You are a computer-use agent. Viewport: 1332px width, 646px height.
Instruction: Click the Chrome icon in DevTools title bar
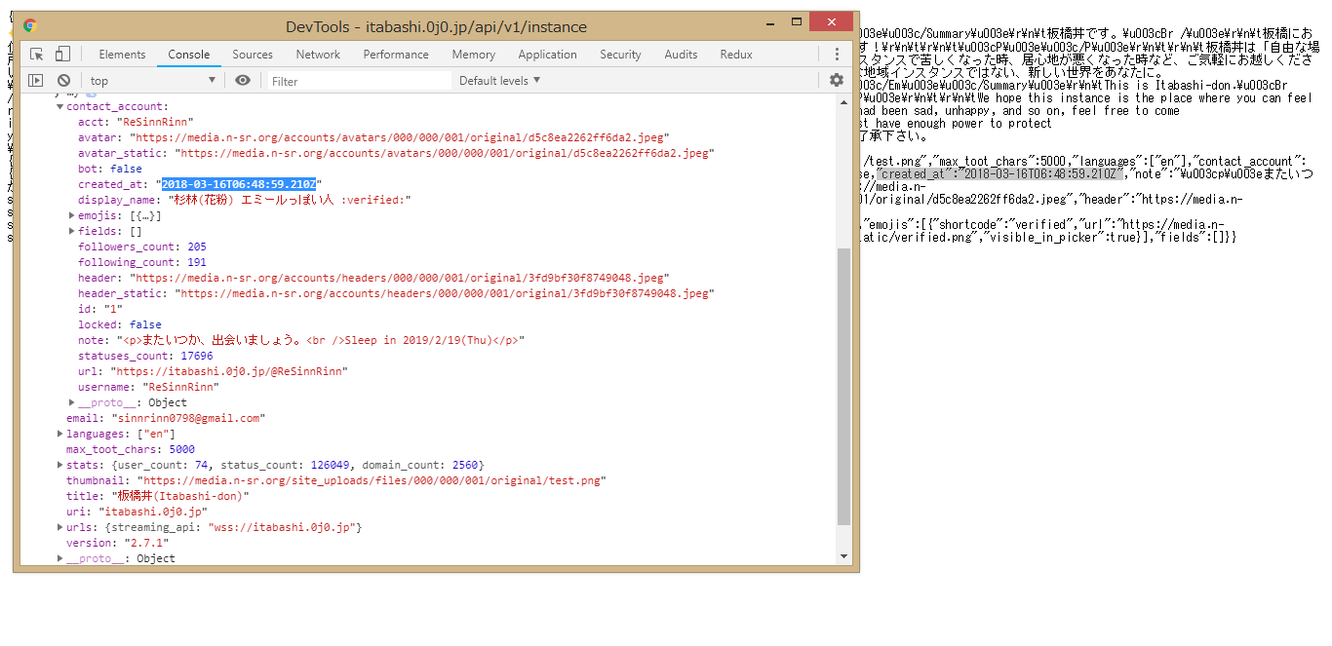(30, 26)
